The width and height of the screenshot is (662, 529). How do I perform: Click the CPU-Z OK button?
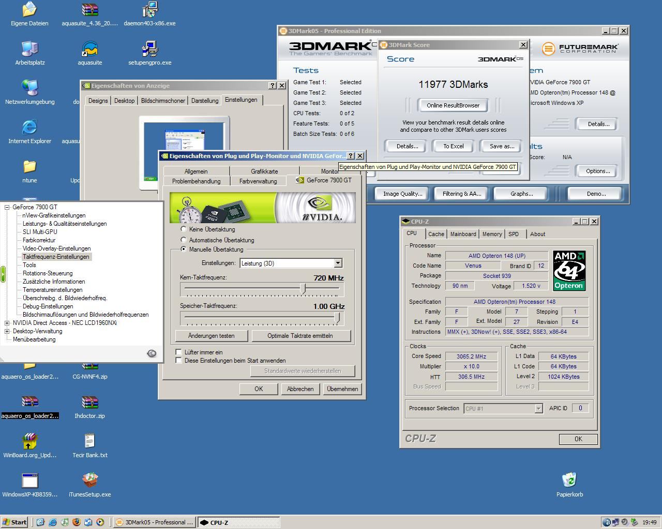tap(578, 439)
